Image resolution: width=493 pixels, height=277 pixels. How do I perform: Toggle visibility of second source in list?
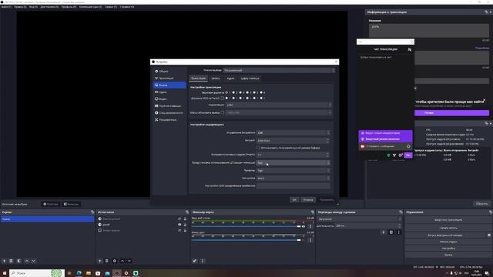click(179, 225)
